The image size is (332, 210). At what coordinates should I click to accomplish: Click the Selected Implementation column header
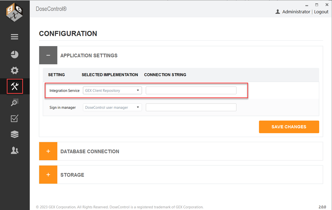click(110, 75)
